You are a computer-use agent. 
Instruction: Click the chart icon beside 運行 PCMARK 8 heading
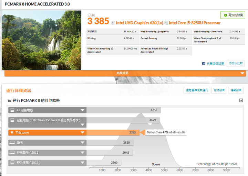tap(9, 101)
